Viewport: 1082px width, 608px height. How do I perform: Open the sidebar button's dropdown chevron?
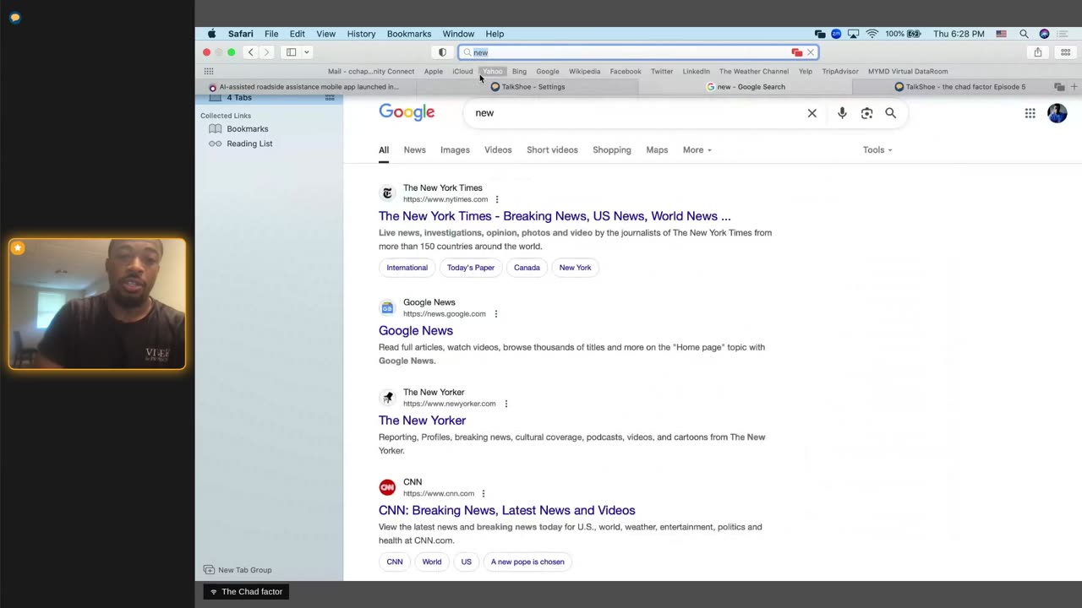[x=307, y=52]
